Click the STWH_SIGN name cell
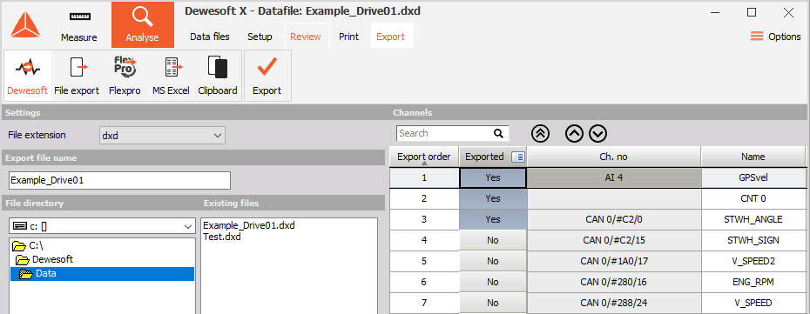Viewport: 810px width, 314px height. (x=753, y=240)
